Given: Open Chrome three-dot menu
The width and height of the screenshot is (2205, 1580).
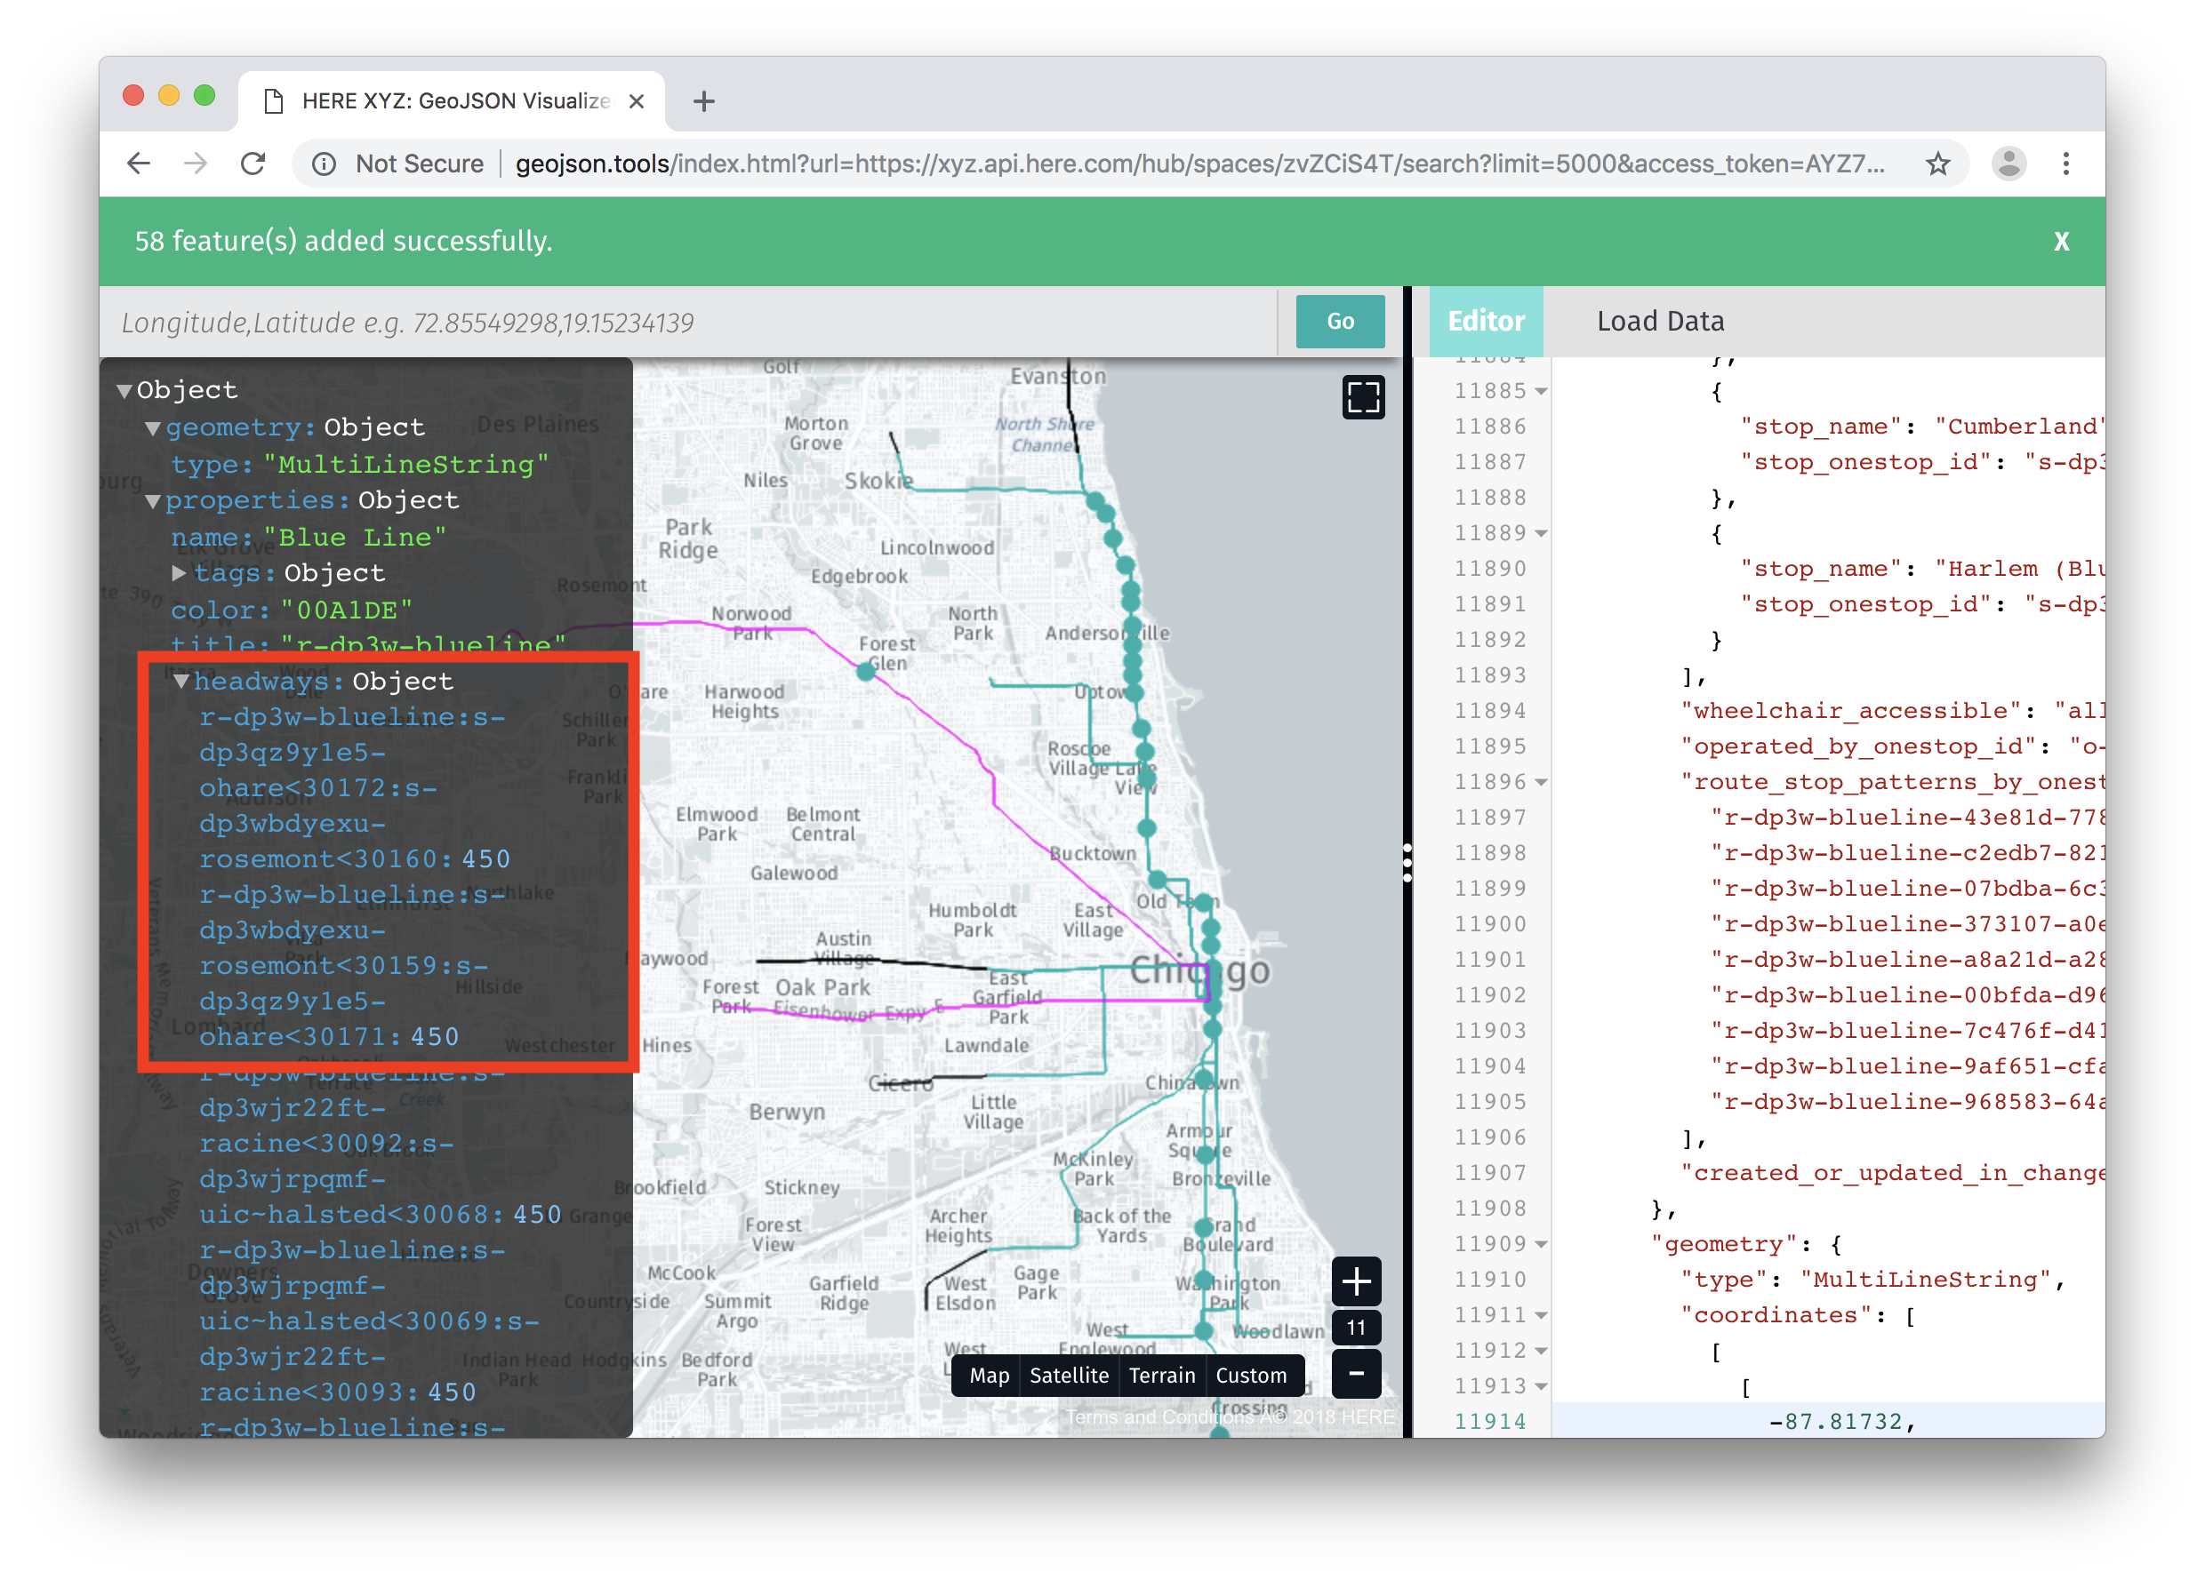Looking at the screenshot, I should 2066,164.
